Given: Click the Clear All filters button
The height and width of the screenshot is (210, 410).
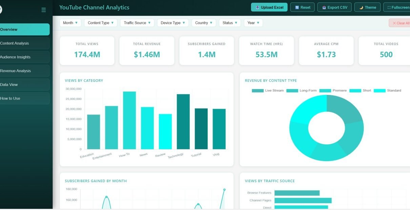Looking at the screenshot, I should click(401, 23).
